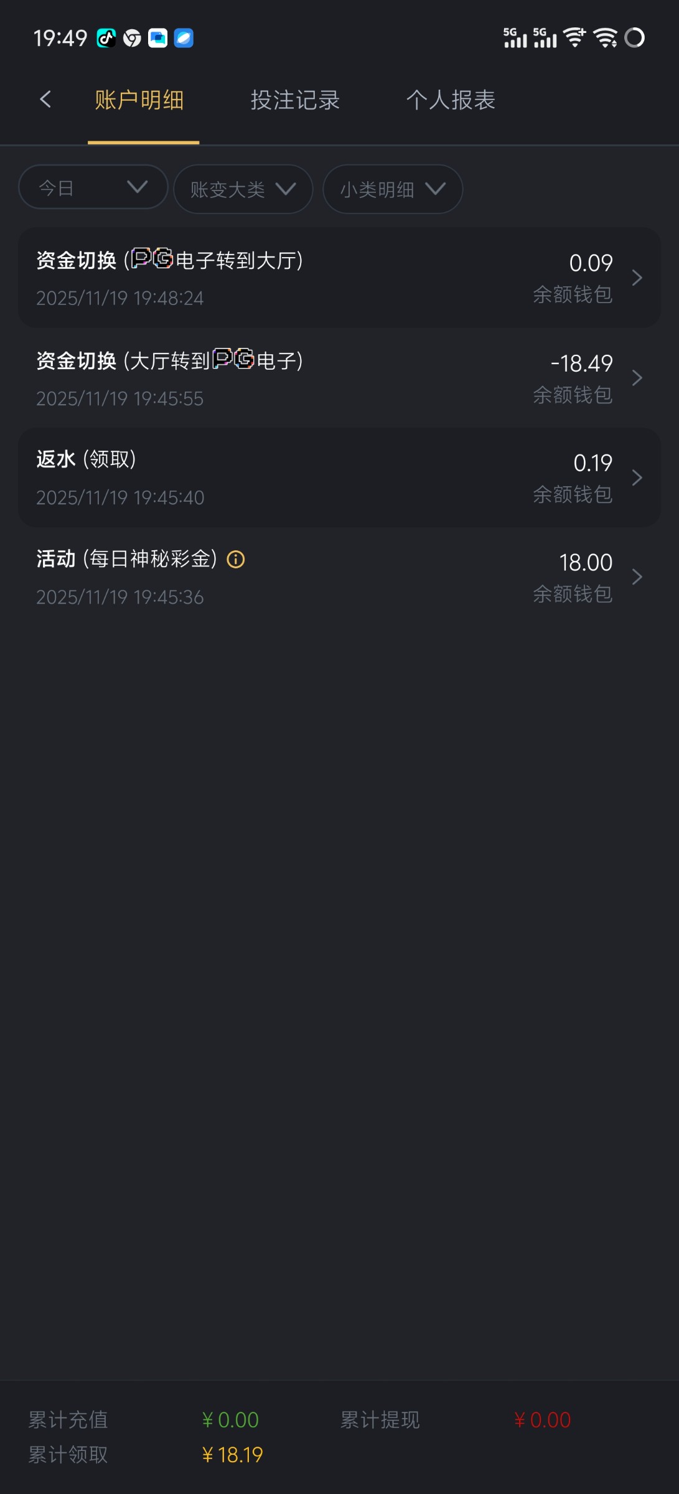Expand the 今日 date filter dropdown

pyautogui.click(x=93, y=187)
